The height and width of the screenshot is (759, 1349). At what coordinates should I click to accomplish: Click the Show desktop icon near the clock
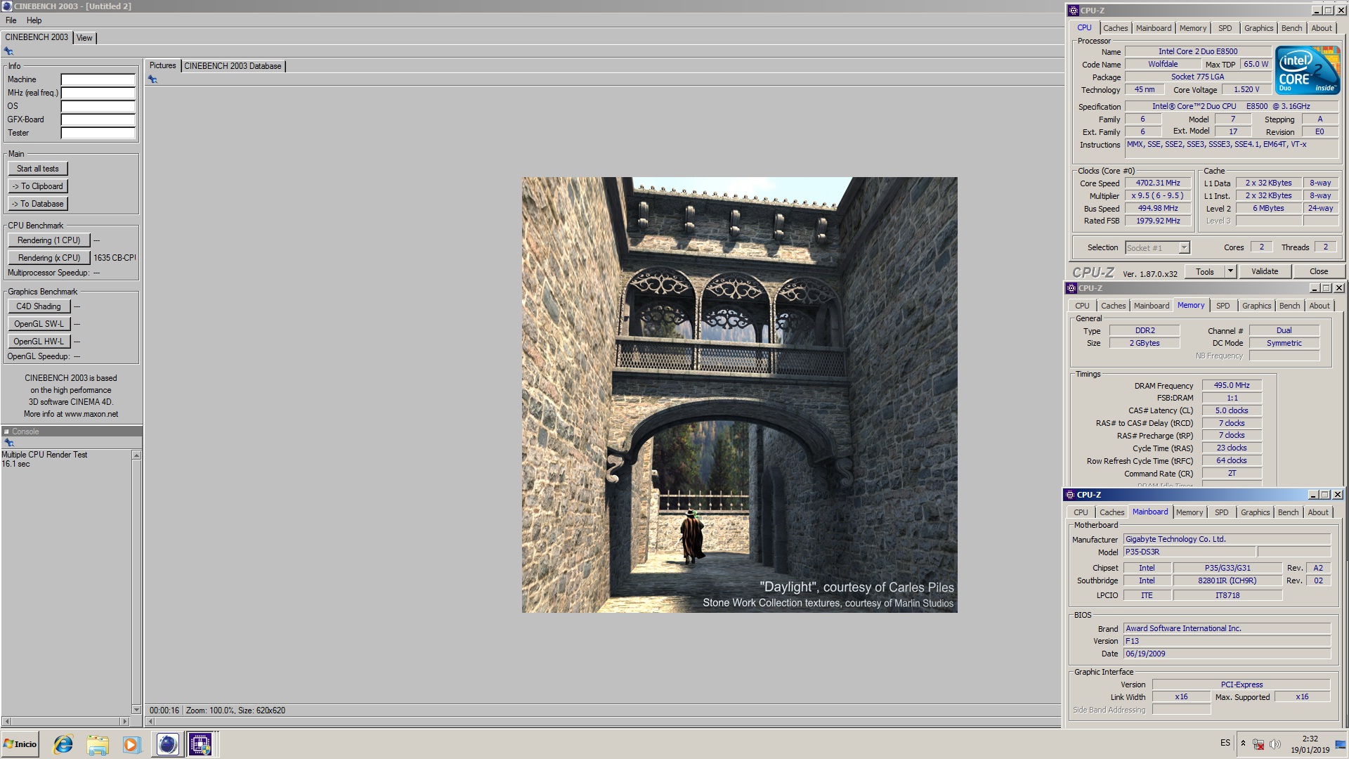tap(1341, 744)
